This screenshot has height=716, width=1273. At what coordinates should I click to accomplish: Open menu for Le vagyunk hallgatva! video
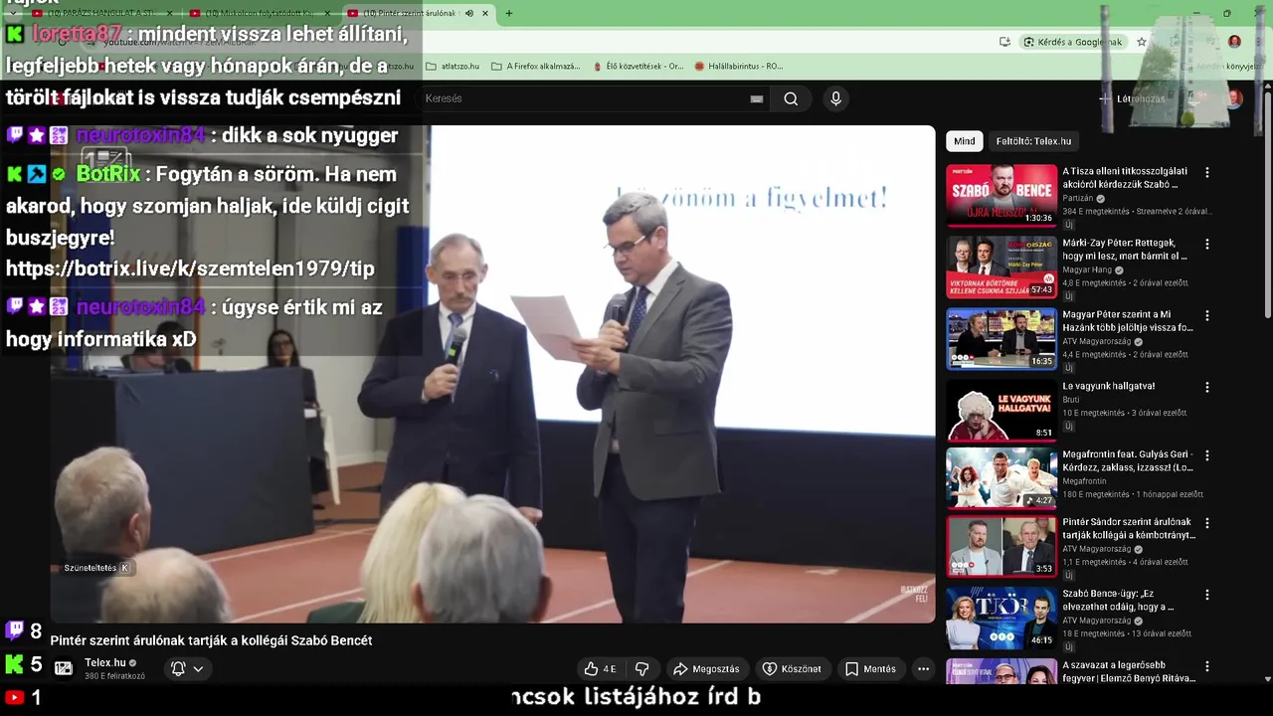[1207, 387]
